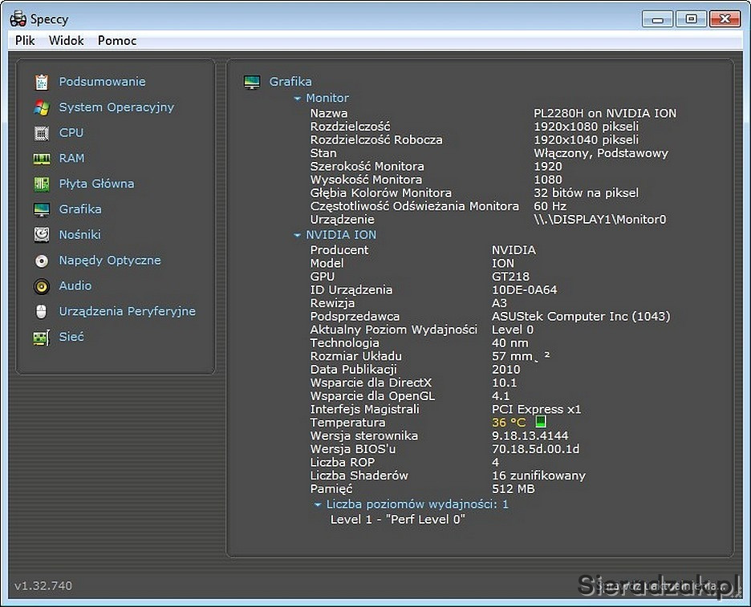This screenshot has width=751, height=607.
Task: Click the Sieć network card icon
Action: click(42, 338)
